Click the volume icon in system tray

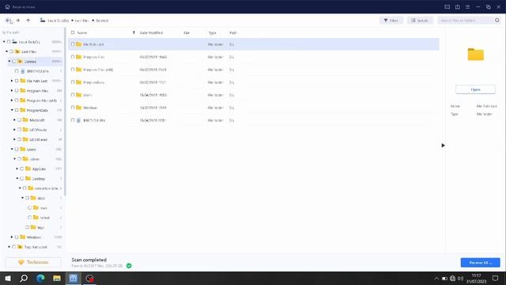[460, 278]
